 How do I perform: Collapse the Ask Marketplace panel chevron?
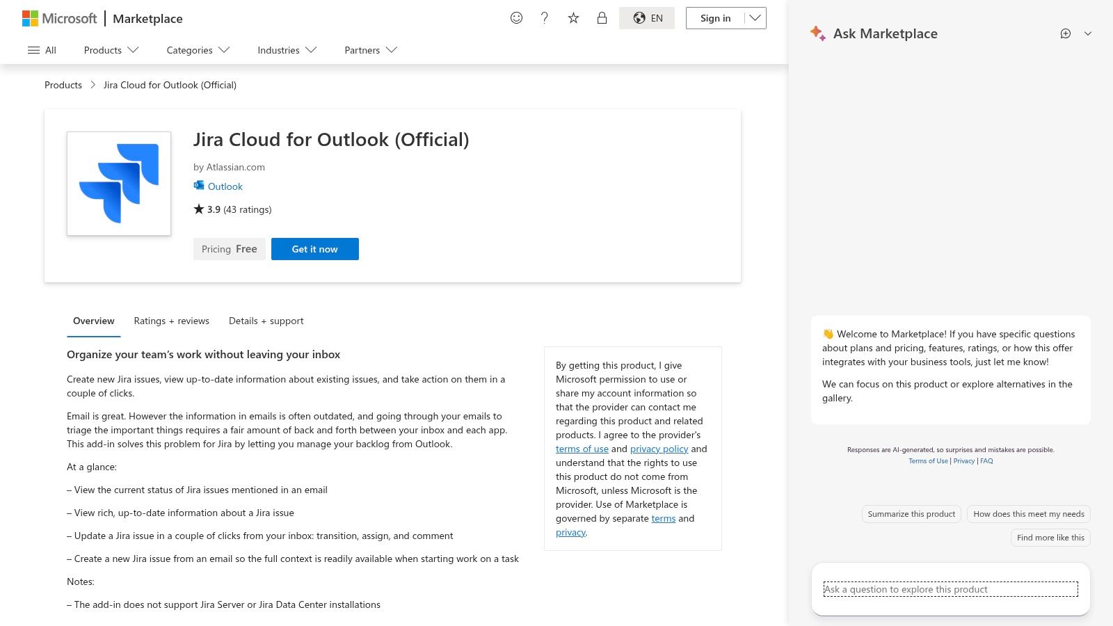(1088, 33)
